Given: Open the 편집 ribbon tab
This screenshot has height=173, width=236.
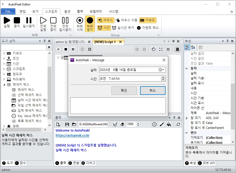Looking at the screenshot, I should 23,11.
